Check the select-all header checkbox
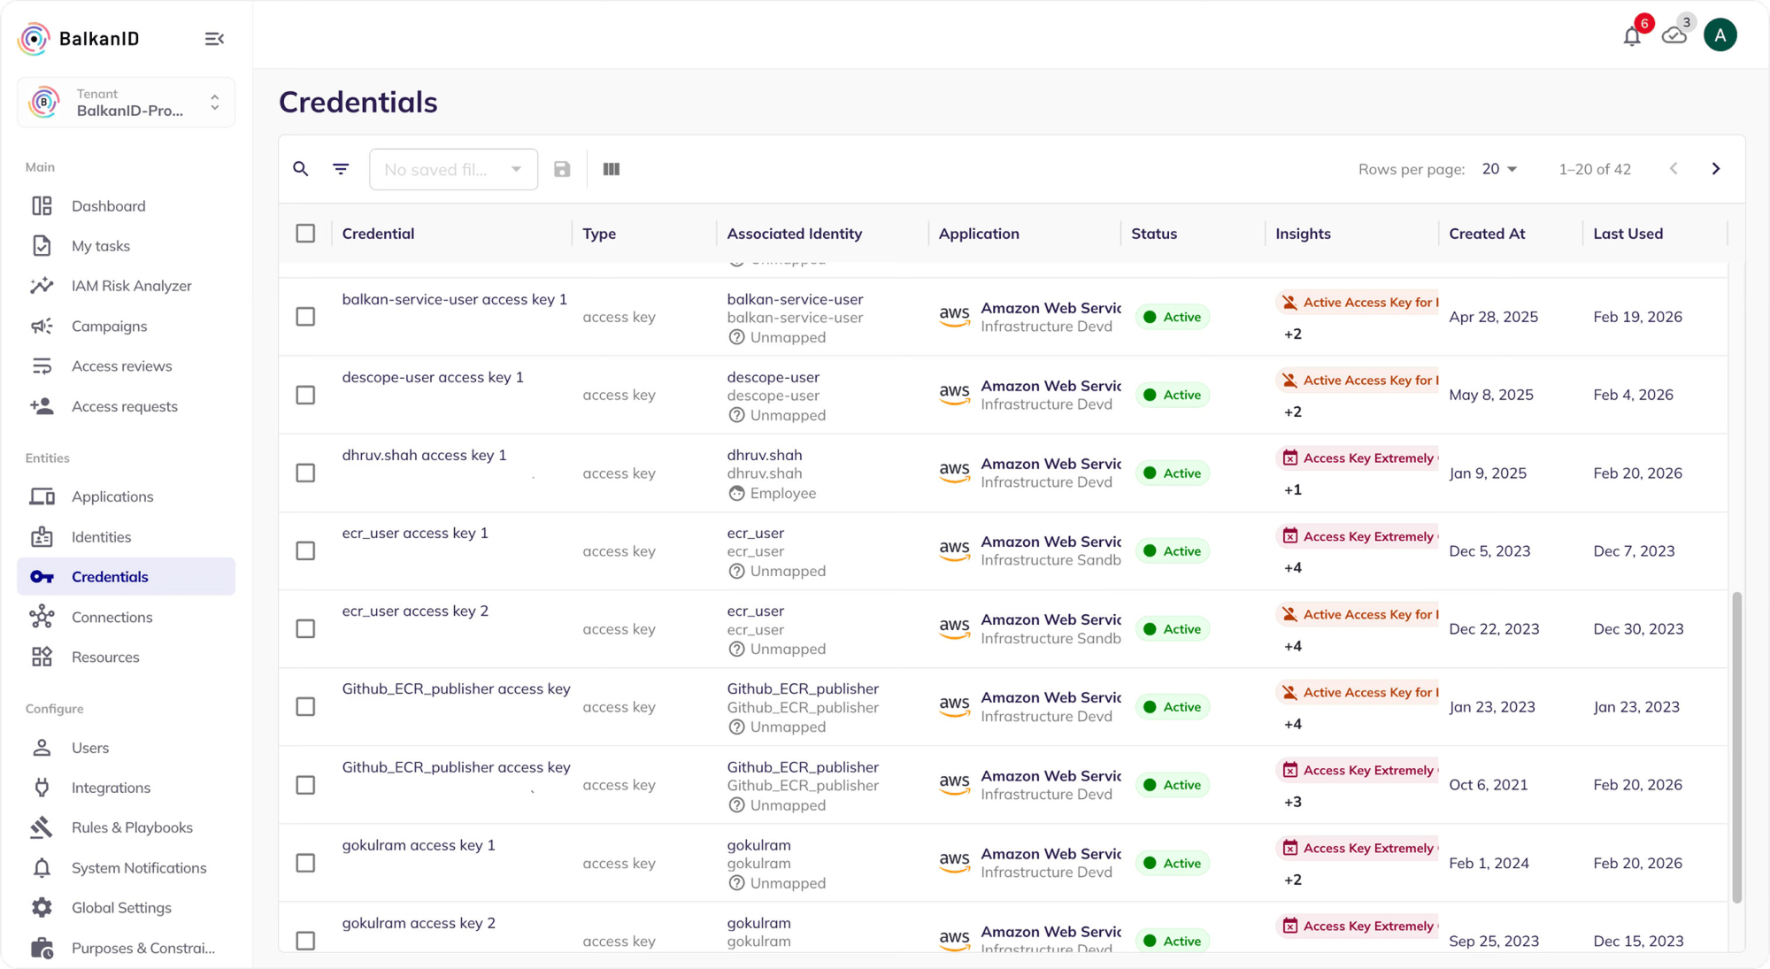1770x969 pixels. tap(305, 234)
